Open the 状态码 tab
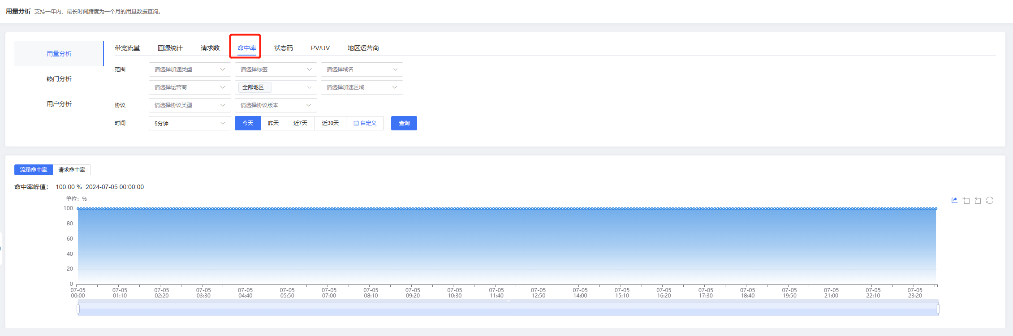The height and width of the screenshot is (336, 1013). coord(284,48)
